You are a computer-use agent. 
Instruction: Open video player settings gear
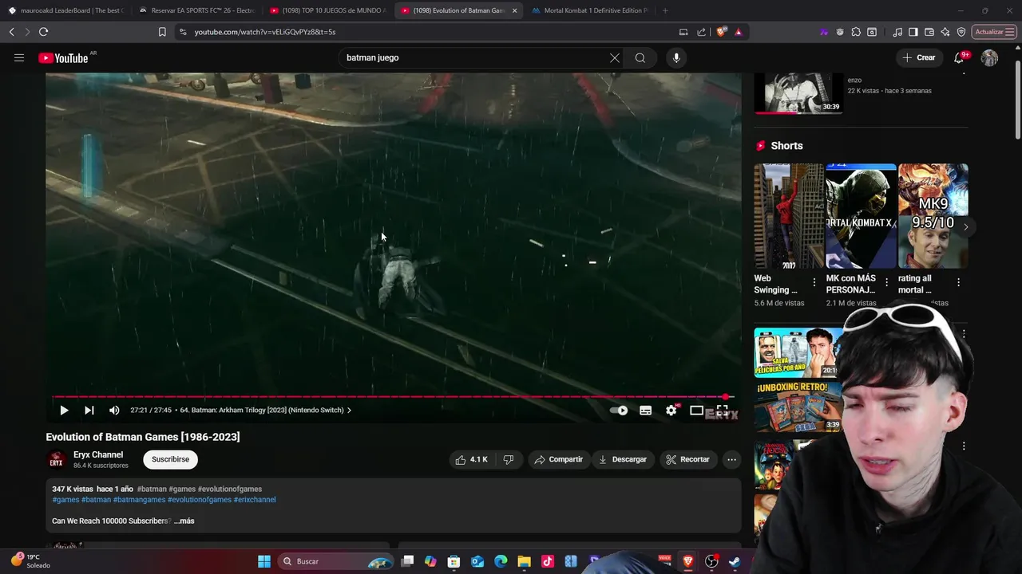(671, 410)
